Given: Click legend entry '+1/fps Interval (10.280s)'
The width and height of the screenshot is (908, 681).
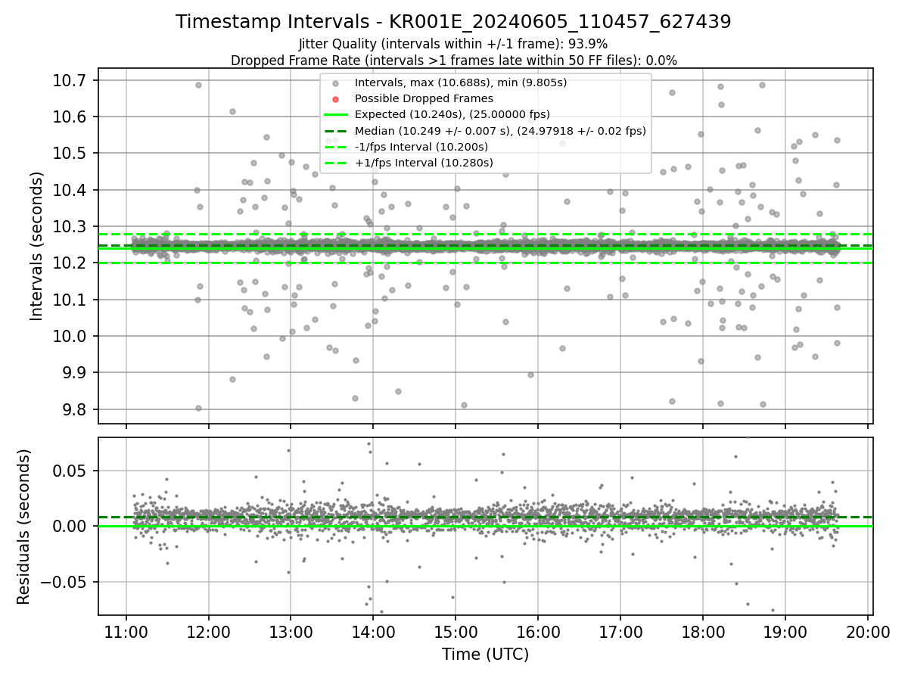Looking at the screenshot, I should point(424,163).
